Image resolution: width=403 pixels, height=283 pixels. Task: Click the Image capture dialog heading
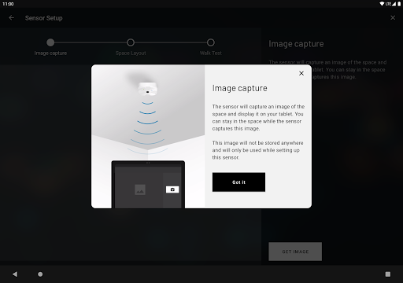(240, 88)
